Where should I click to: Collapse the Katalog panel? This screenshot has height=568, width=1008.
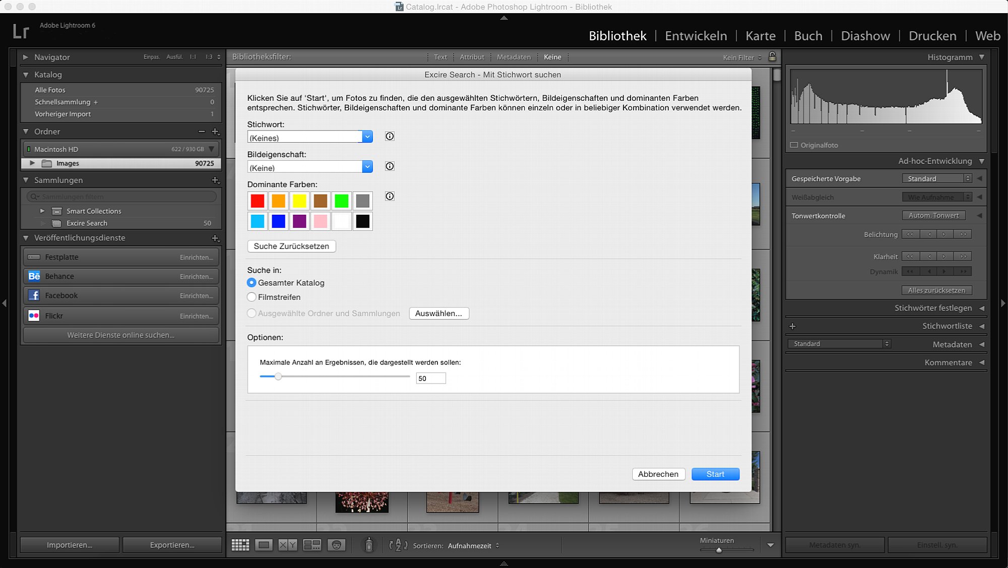[25, 75]
